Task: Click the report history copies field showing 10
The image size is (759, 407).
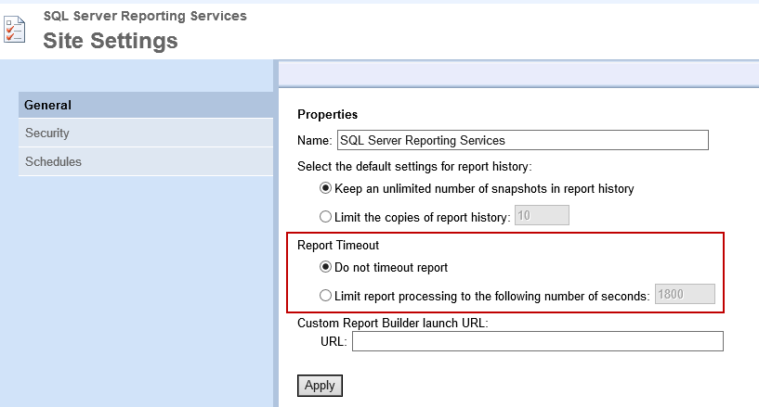Action: point(542,215)
